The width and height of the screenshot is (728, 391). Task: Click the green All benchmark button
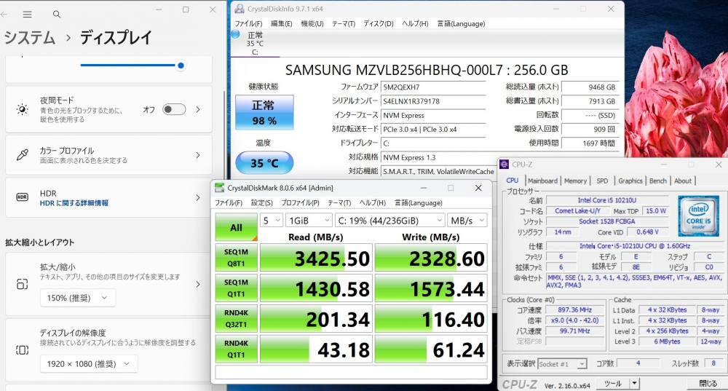[x=236, y=227]
